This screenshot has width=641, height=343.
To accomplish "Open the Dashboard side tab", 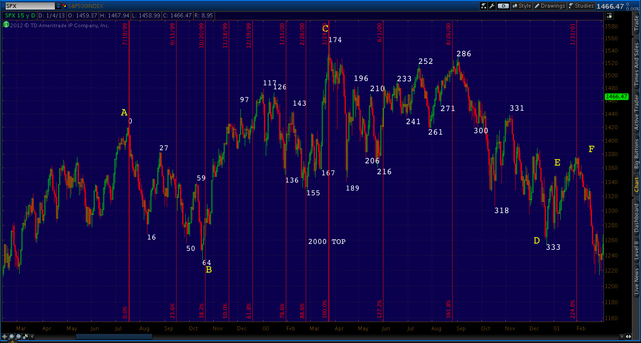I will [x=637, y=217].
